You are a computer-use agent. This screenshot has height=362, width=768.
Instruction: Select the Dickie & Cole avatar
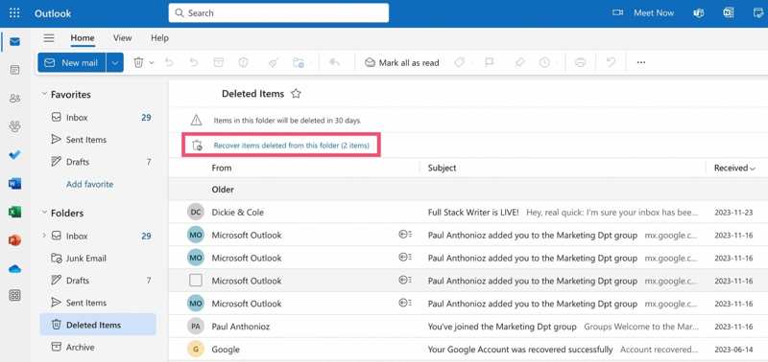(196, 213)
